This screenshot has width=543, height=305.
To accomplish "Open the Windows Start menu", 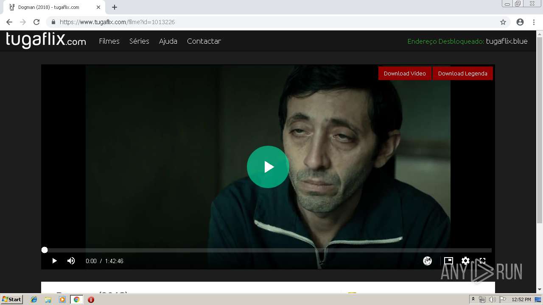I will click(11, 299).
